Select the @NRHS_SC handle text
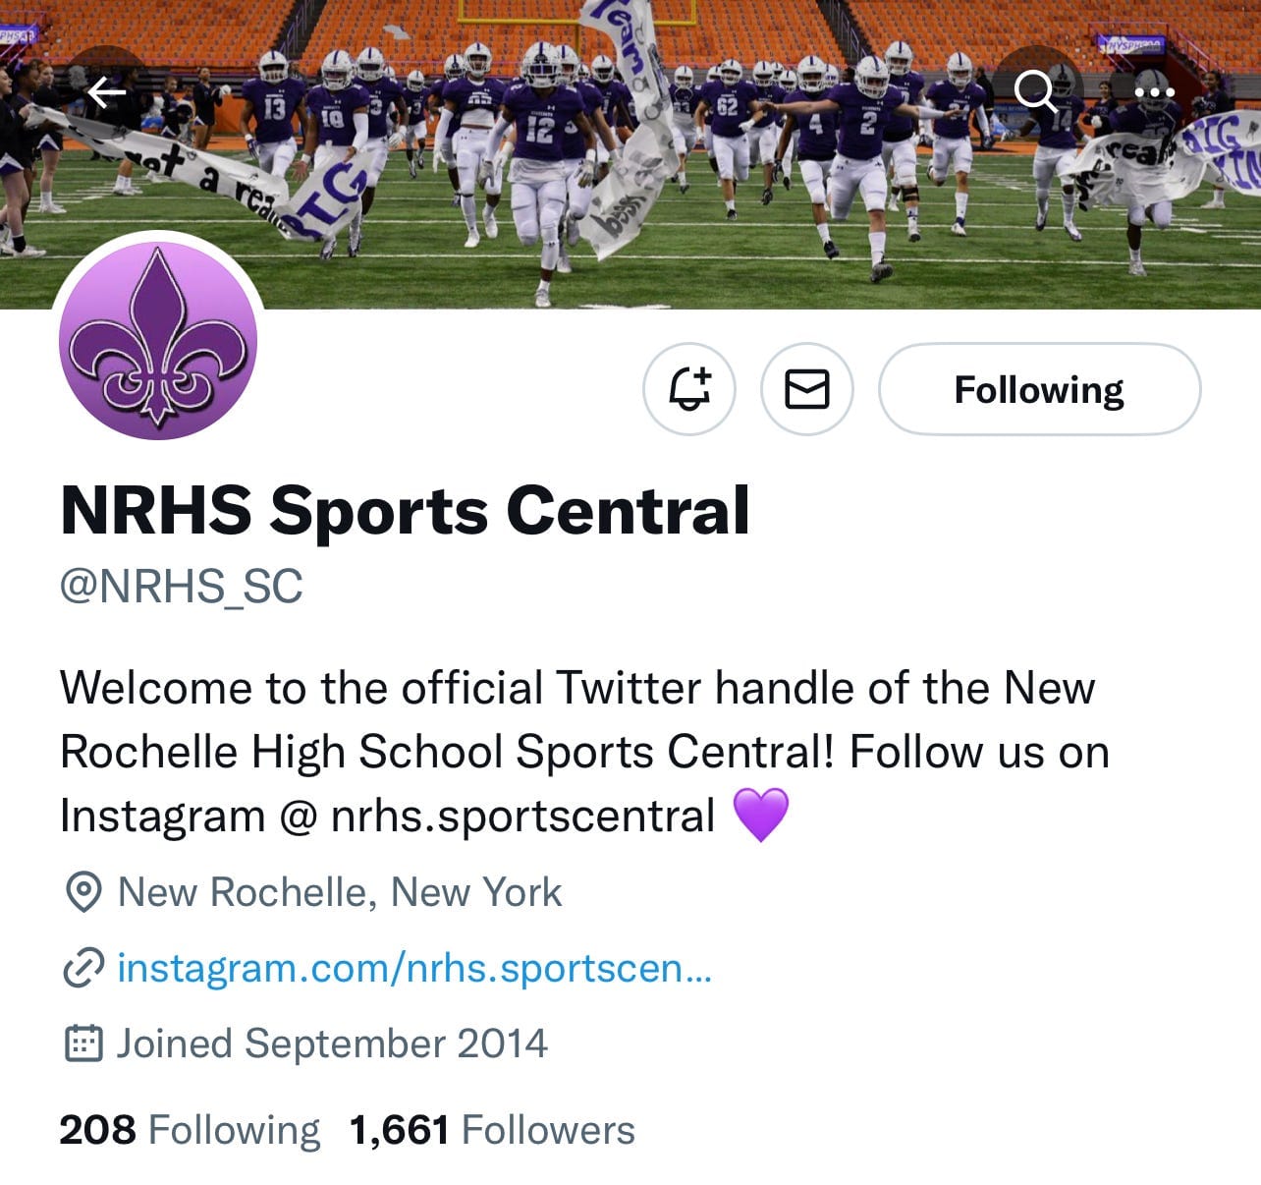Image resolution: width=1261 pixels, height=1185 pixels. [x=182, y=587]
